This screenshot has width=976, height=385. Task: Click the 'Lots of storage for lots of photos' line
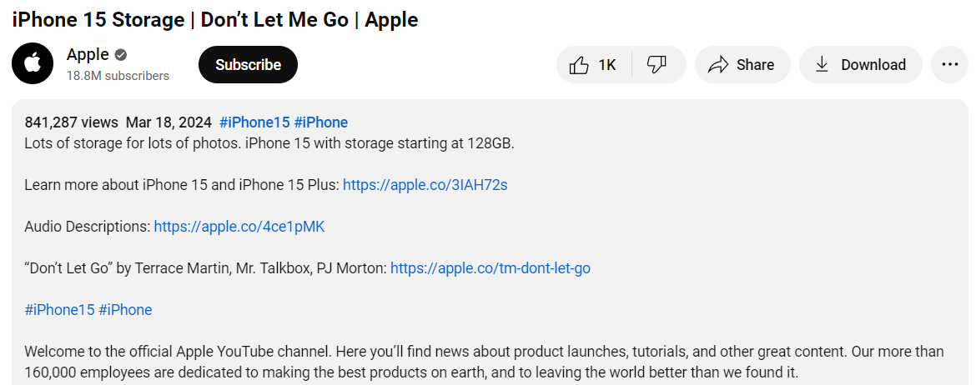pos(269,143)
